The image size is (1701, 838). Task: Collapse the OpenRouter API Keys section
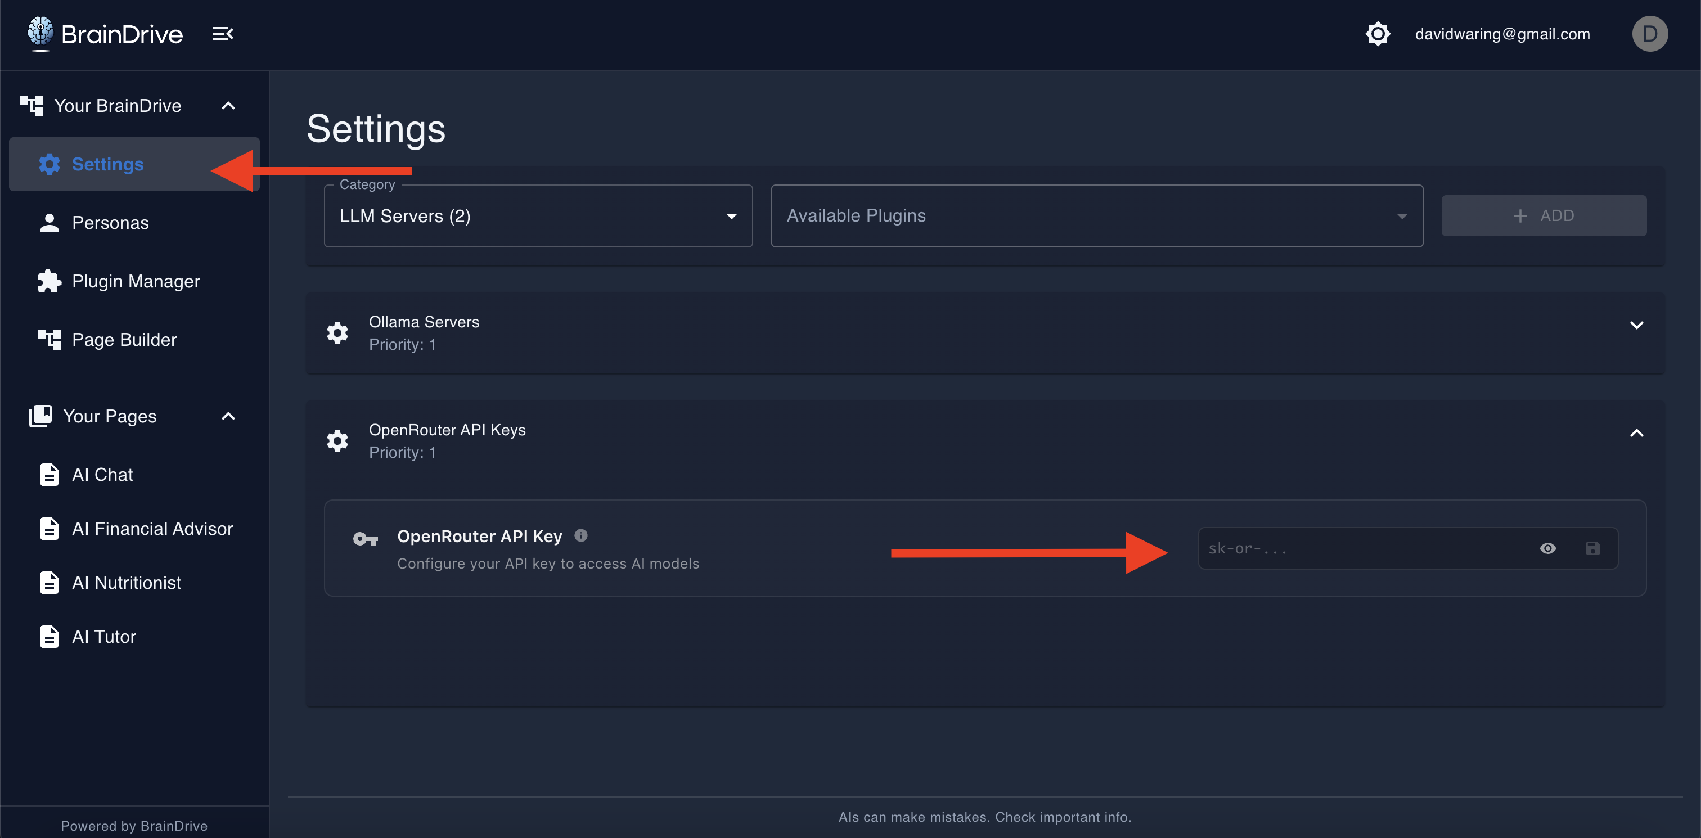pos(1636,433)
